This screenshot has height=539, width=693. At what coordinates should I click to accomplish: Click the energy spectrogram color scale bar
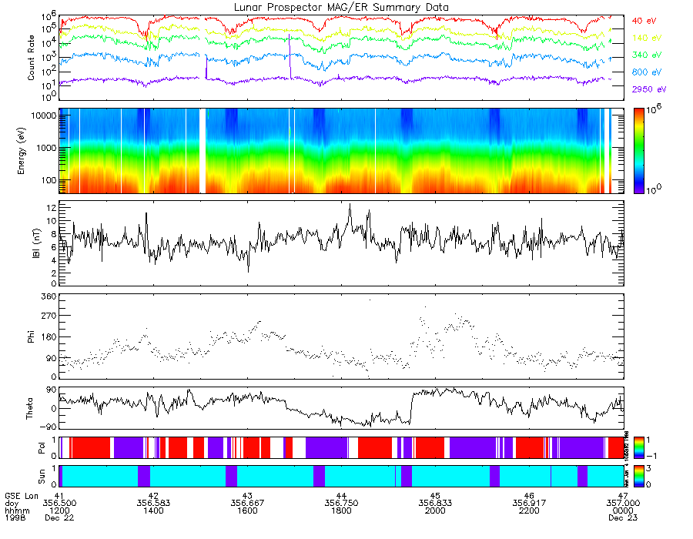638,151
